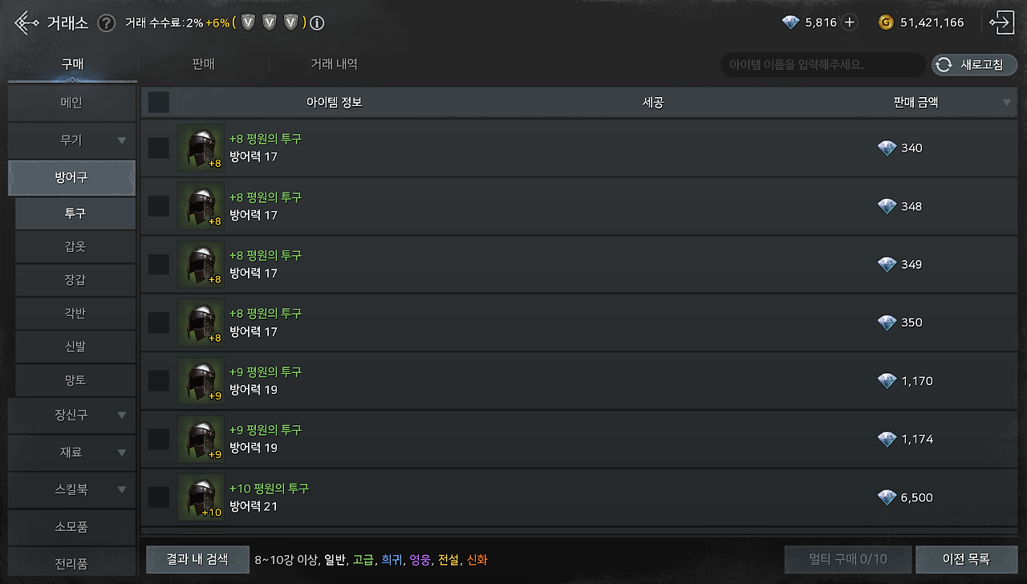Click the 영웅 purple grade filter

tap(420, 560)
